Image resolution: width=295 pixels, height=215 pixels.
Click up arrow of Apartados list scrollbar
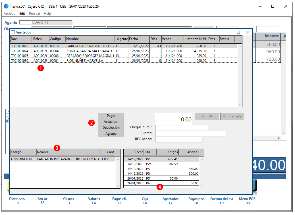(x=240, y=46)
